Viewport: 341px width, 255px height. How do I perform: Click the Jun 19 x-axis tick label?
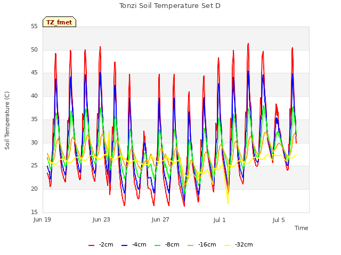[42, 219]
